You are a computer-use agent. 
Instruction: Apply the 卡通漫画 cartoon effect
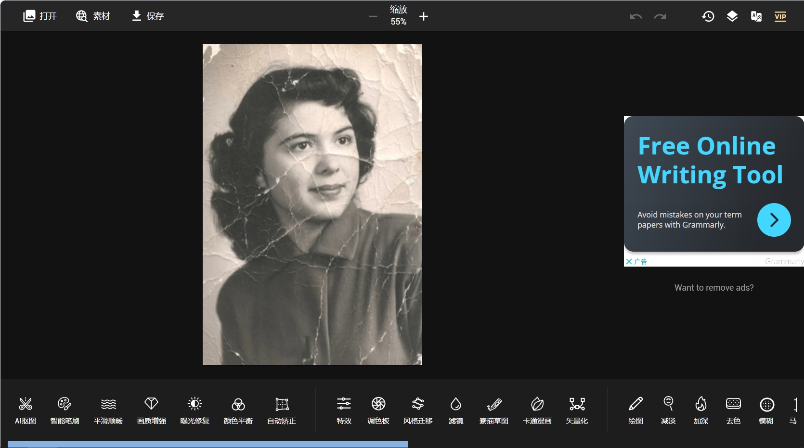537,410
